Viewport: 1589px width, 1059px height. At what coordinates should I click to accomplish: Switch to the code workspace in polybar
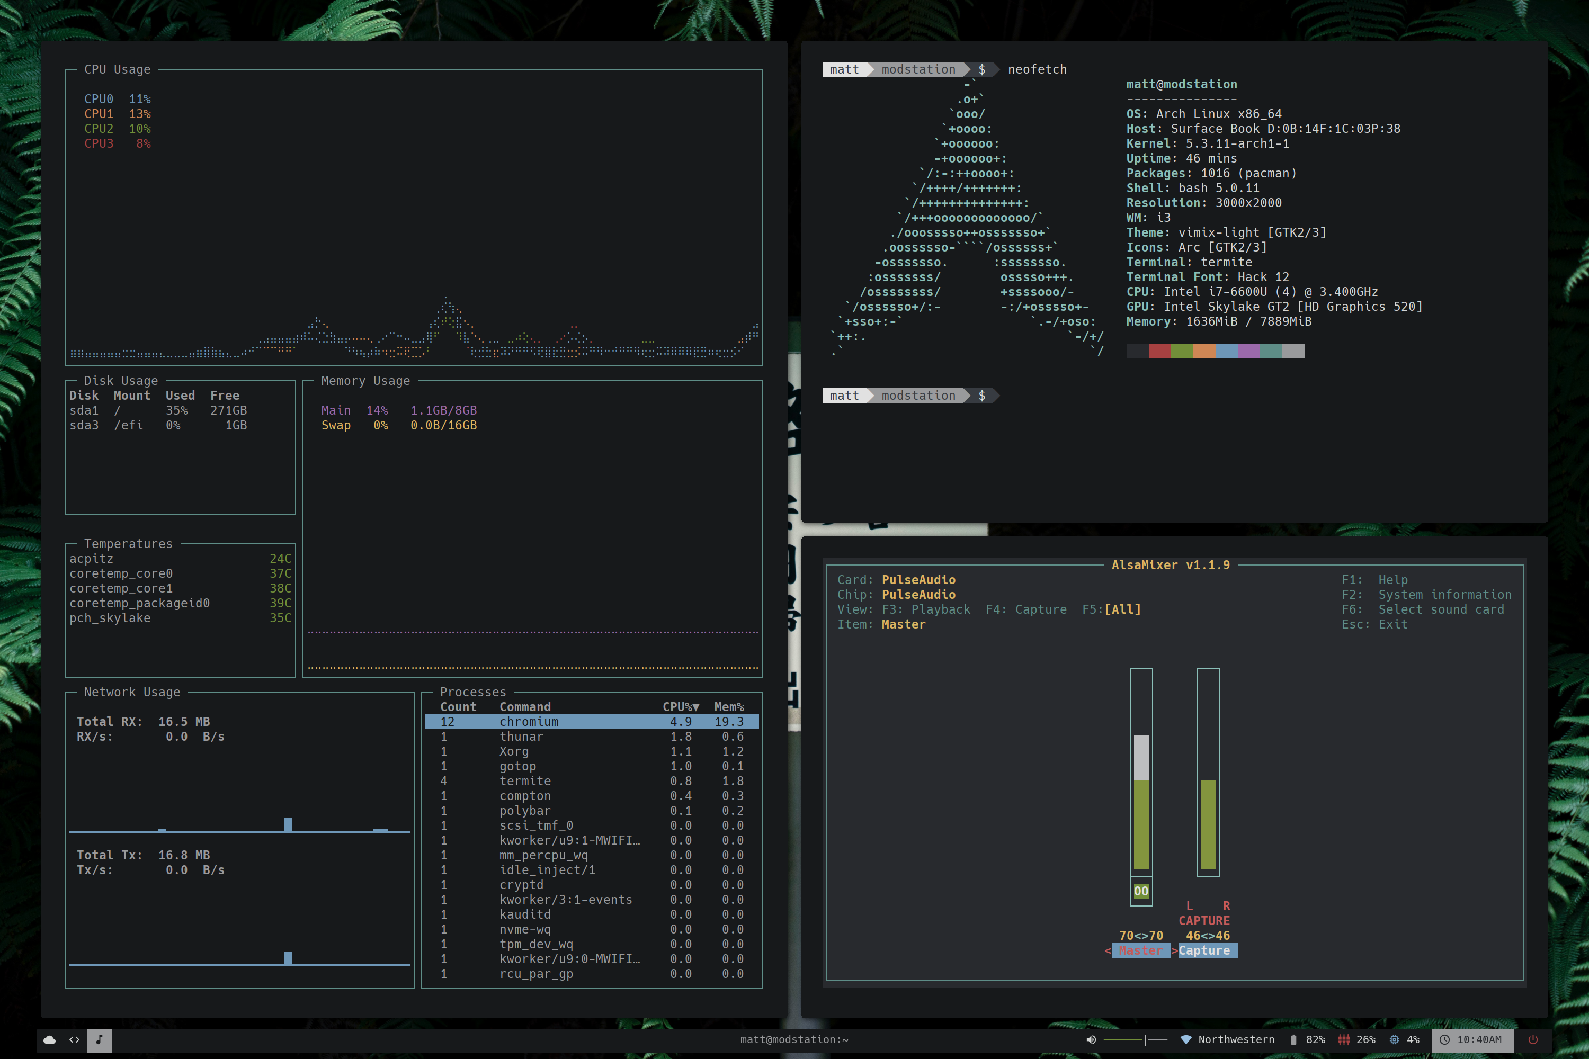point(74,1040)
